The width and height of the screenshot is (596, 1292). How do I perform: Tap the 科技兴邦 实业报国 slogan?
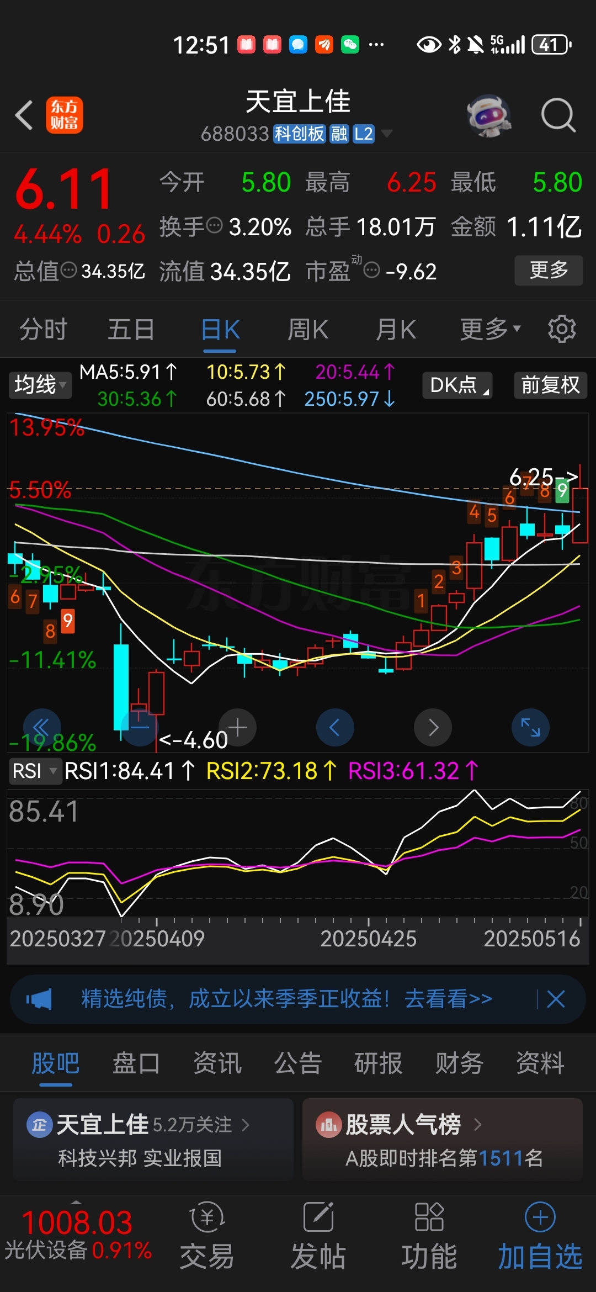coord(140,1158)
